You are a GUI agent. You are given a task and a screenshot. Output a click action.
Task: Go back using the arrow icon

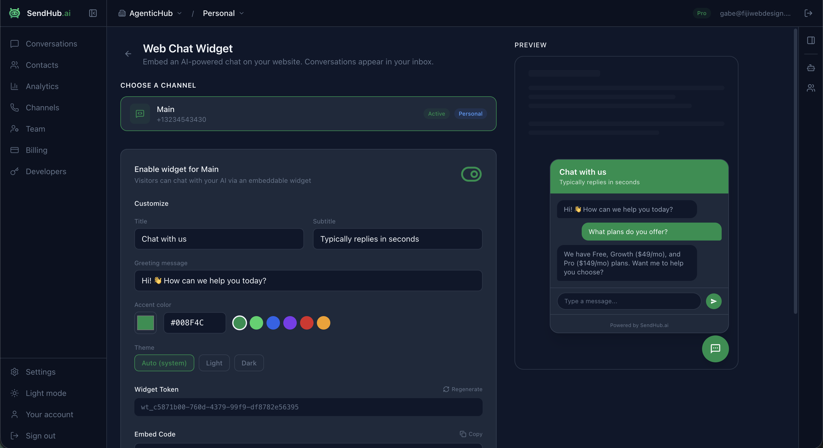128,54
